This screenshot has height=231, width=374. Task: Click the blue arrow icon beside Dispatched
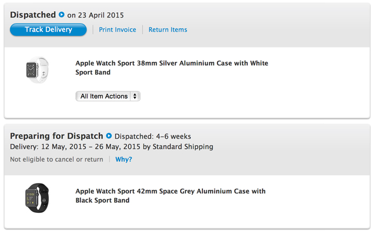pyautogui.click(x=61, y=14)
